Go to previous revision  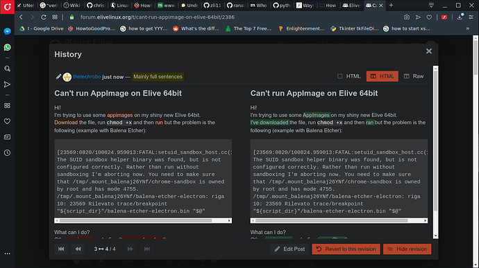[x=78, y=249]
